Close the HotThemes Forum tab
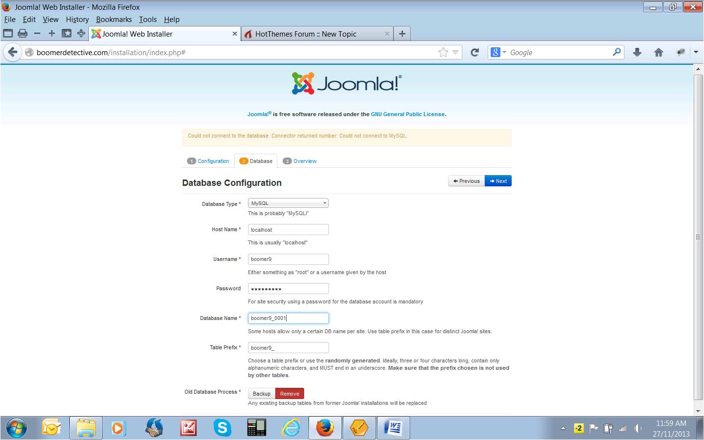The width and height of the screenshot is (704, 440). (x=387, y=34)
